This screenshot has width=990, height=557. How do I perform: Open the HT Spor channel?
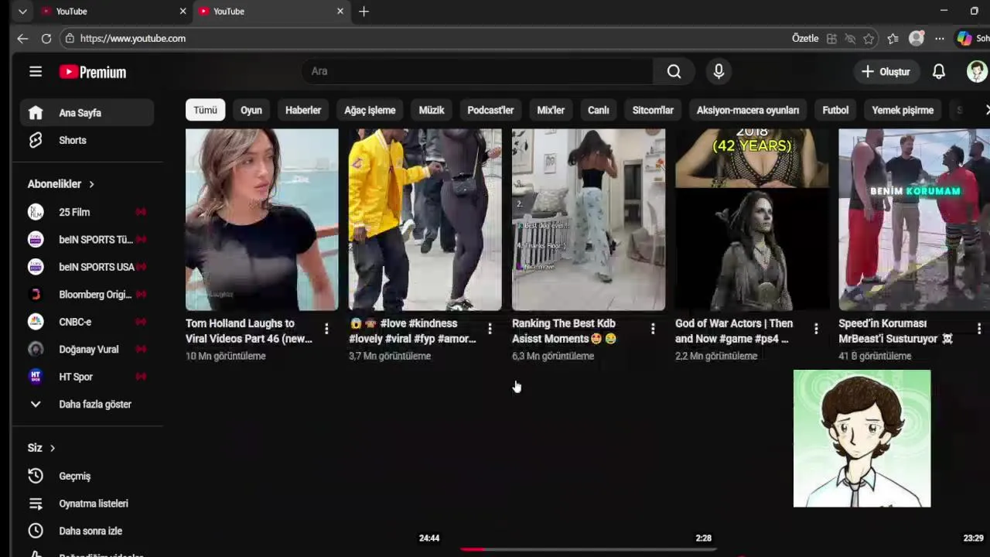coord(87,377)
